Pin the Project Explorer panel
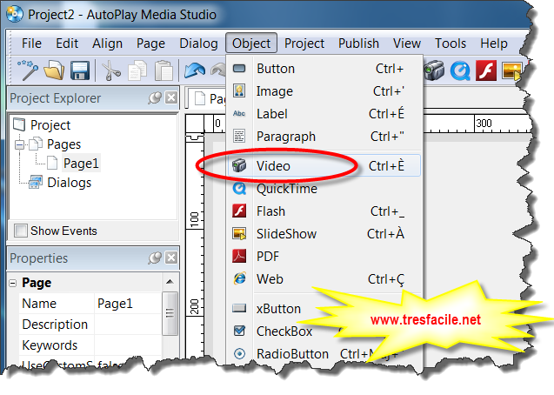554x395 pixels. point(155,97)
